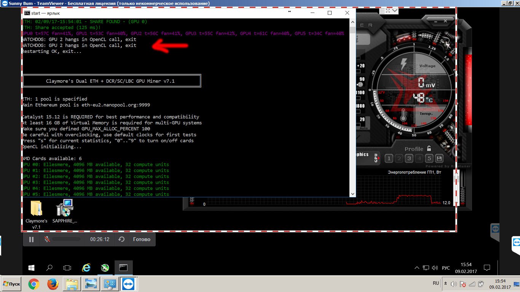520x292 pixels.
Task: Expand the TeamViewer toolbar chevron at top
Action: (394, 11)
